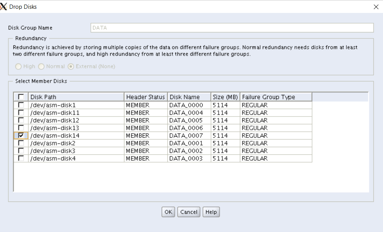Check the /dev/asm-disk3 row checkbox
383x232 pixels.
click(x=21, y=150)
